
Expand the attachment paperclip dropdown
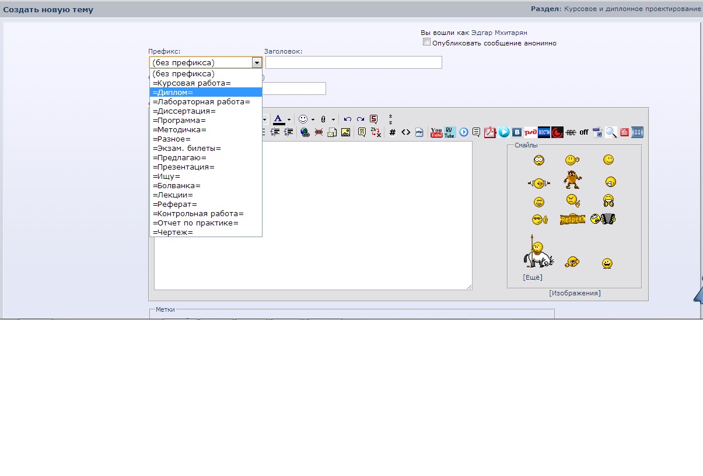(333, 119)
